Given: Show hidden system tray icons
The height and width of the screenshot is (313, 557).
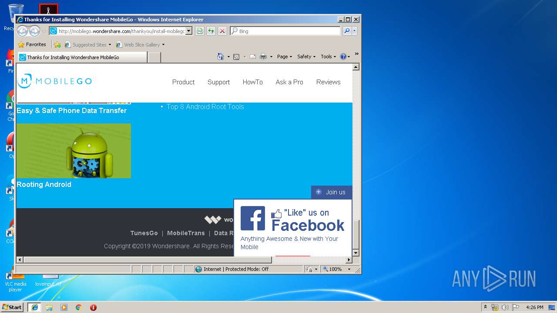Looking at the screenshot, I should (485, 307).
